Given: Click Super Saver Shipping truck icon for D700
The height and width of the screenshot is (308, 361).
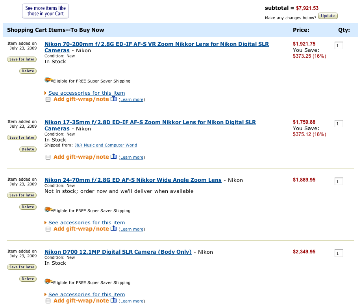Looking at the screenshot, I should (x=48, y=282).
